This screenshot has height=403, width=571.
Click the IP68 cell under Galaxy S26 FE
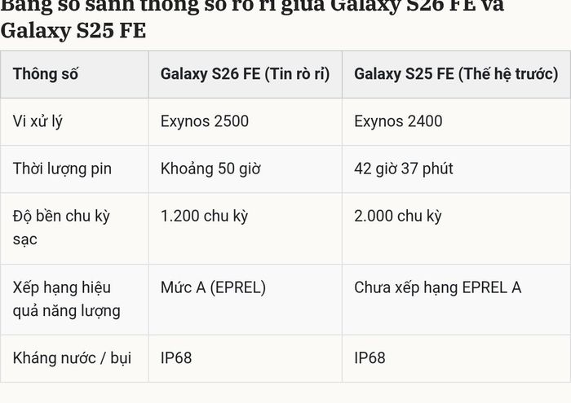pos(176,358)
